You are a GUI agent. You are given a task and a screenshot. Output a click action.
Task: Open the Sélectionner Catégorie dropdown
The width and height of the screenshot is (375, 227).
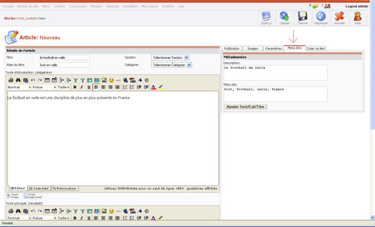click(171, 65)
